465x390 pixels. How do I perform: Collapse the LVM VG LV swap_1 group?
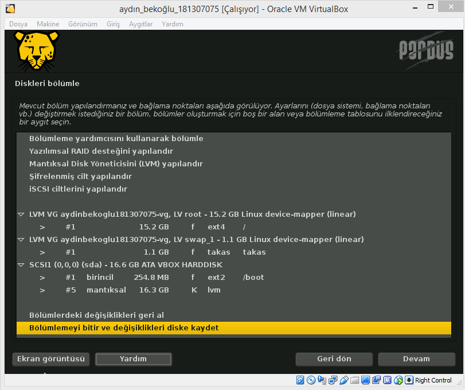(21, 240)
